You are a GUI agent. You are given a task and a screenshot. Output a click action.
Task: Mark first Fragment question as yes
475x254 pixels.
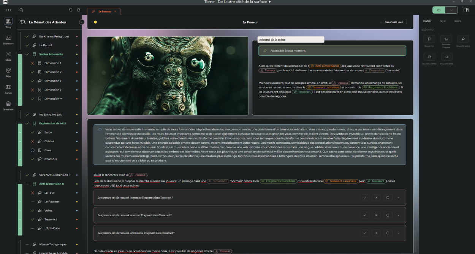click(x=364, y=198)
